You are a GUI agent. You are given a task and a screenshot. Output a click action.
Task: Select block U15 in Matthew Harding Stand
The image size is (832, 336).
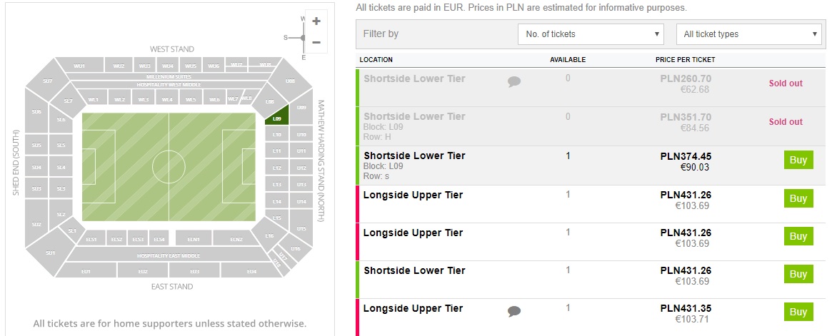pos(301,229)
